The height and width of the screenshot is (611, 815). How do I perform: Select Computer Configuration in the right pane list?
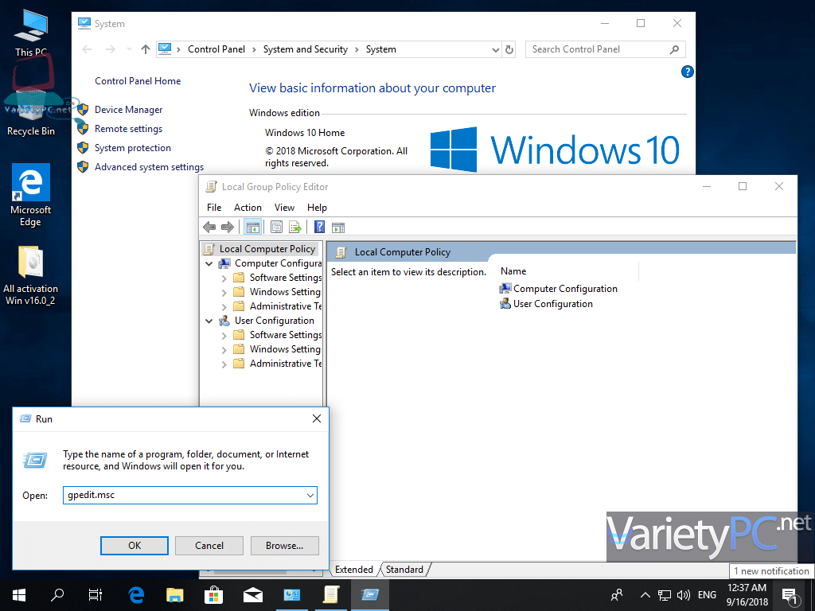tap(559, 289)
